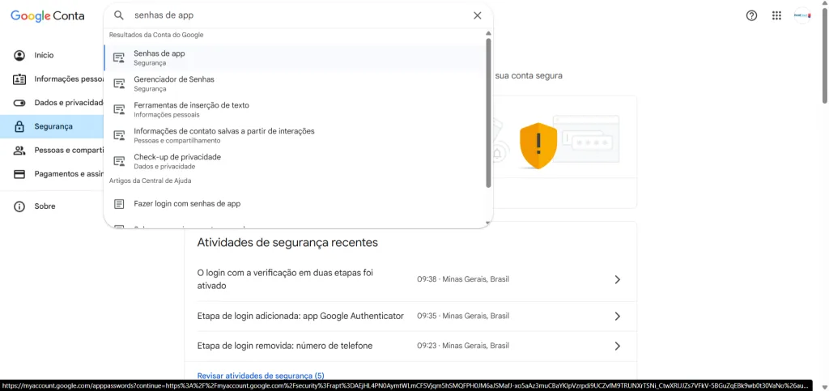Click Revisar atividades de segurança (5) link
The image size is (829, 391).
click(x=261, y=376)
